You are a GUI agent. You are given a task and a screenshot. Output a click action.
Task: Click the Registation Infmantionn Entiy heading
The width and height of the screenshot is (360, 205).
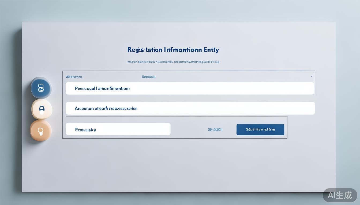[173, 50]
